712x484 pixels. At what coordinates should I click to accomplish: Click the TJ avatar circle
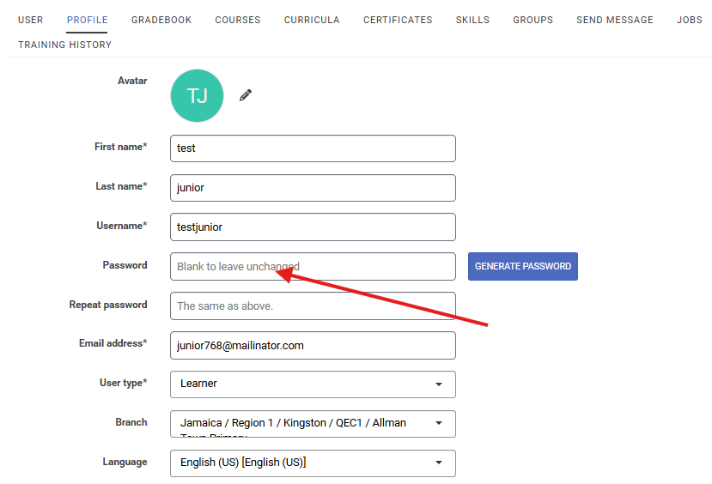[198, 96]
